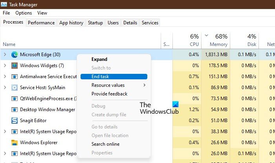Sort by the CPU column header
275x163 pixels.
[x=187, y=40]
